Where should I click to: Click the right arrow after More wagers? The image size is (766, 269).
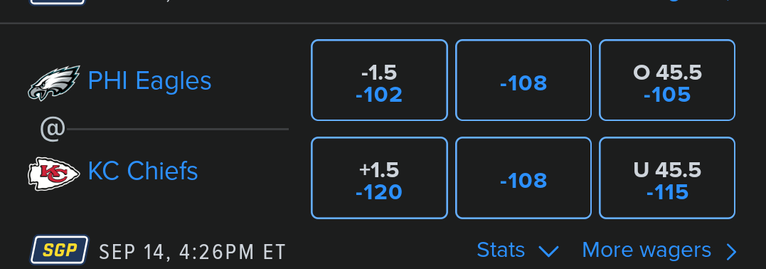[731, 251]
